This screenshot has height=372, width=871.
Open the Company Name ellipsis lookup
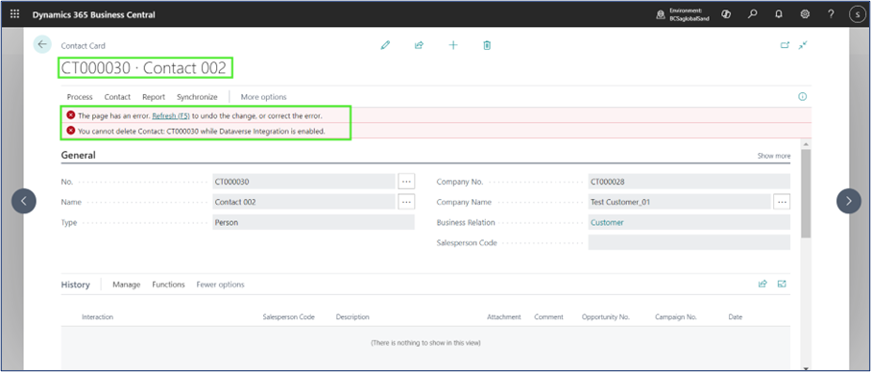point(782,202)
